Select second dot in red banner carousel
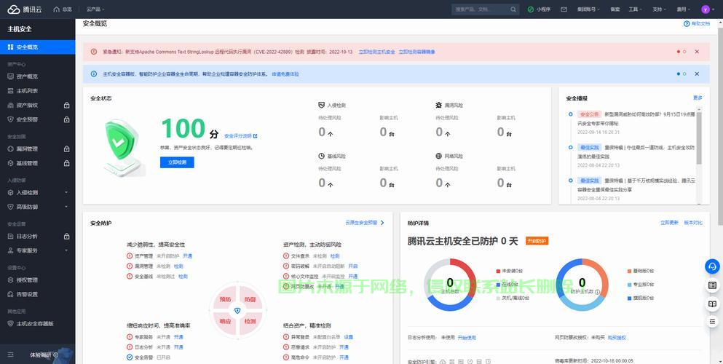Viewport: 723px width, 364px height. pyautogui.click(x=684, y=52)
